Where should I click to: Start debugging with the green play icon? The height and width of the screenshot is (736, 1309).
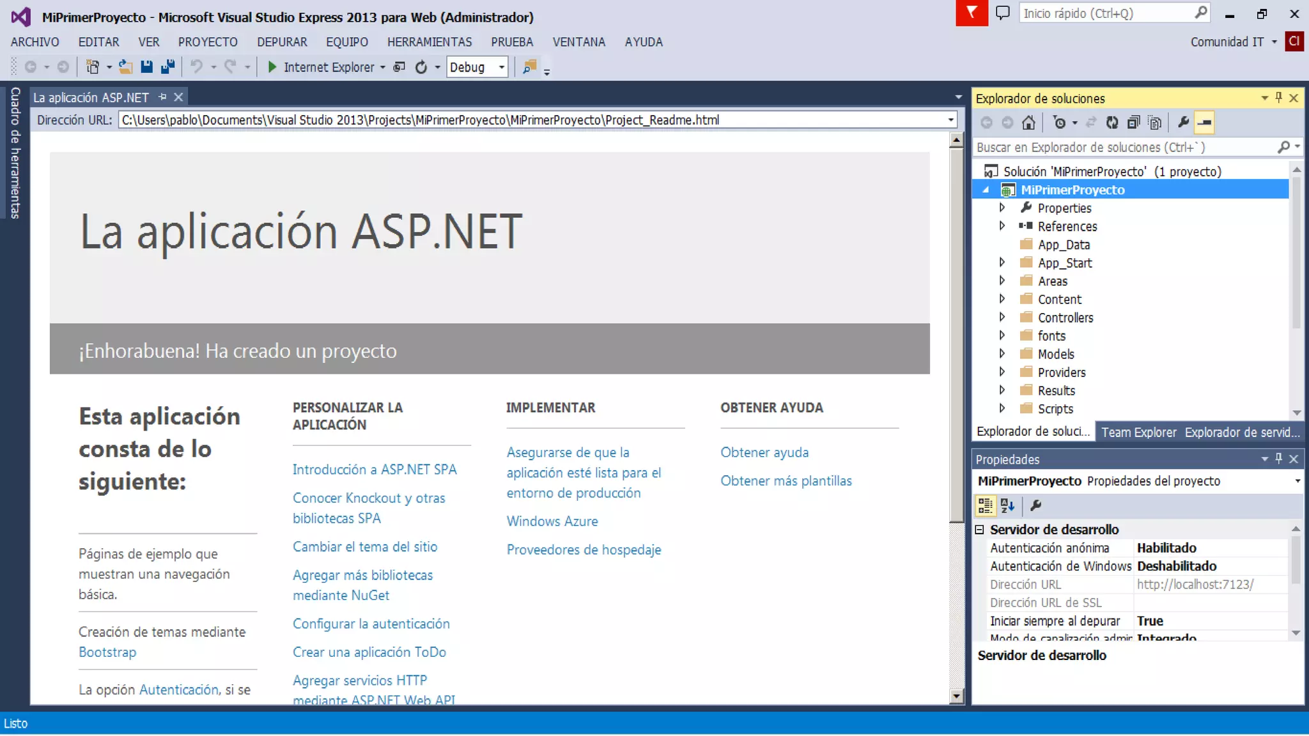272,67
